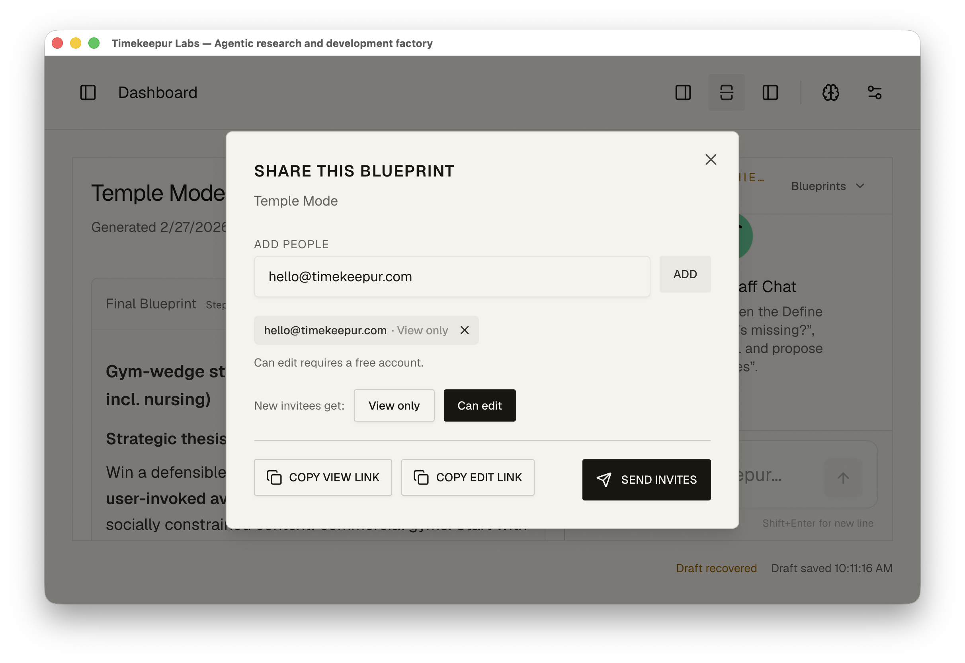Set new invitees to View only
The image size is (965, 663).
tap(394, 405)
